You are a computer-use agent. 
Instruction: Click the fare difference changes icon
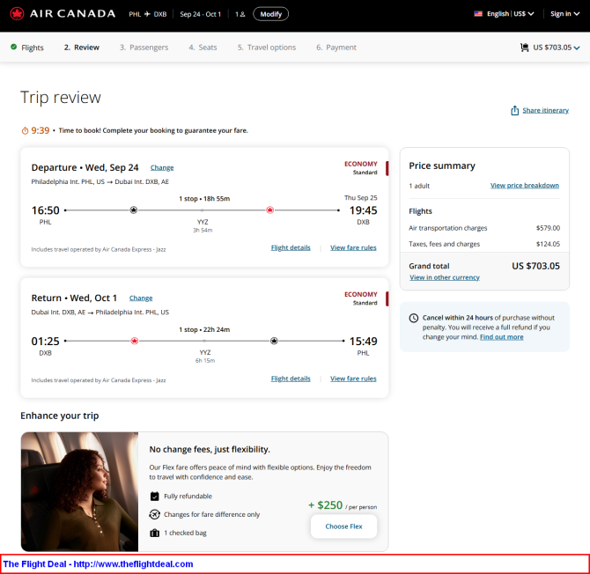[x=155, y=514]
